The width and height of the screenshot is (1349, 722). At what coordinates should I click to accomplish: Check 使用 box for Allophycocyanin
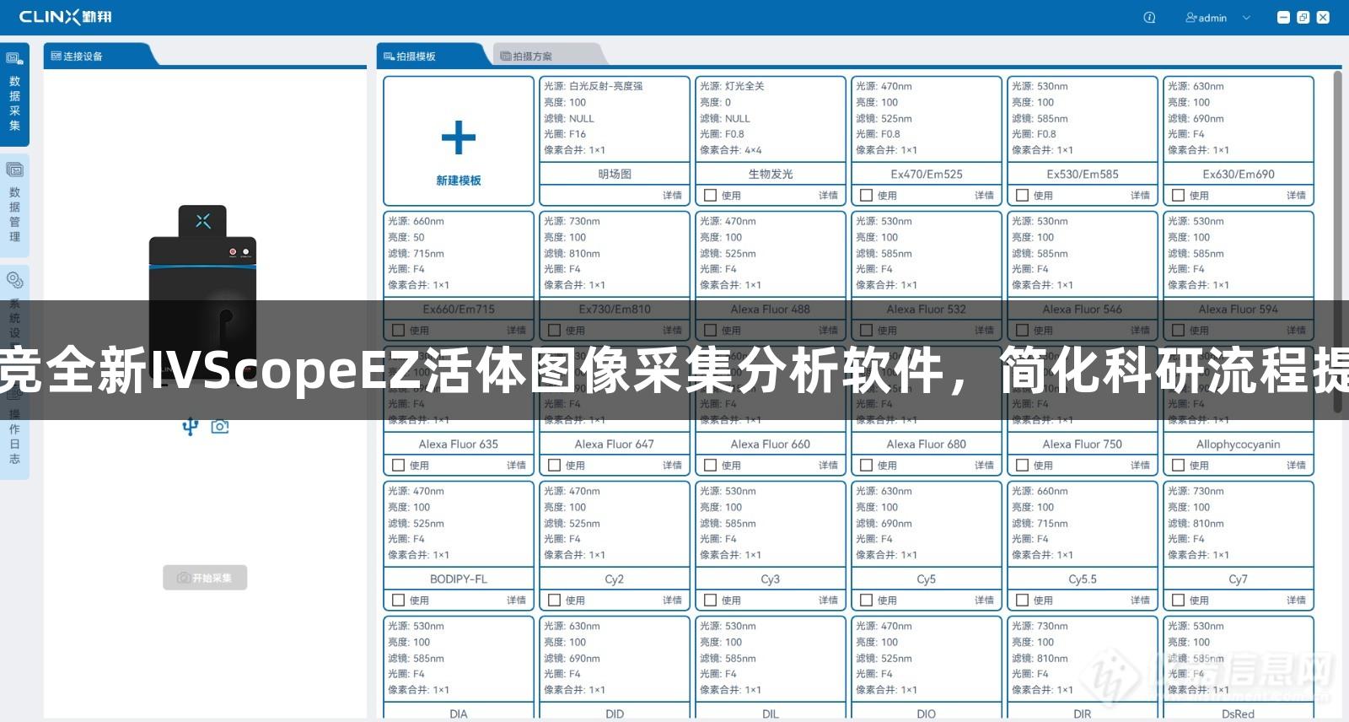pyautogui.click(x=1178, y=466)
